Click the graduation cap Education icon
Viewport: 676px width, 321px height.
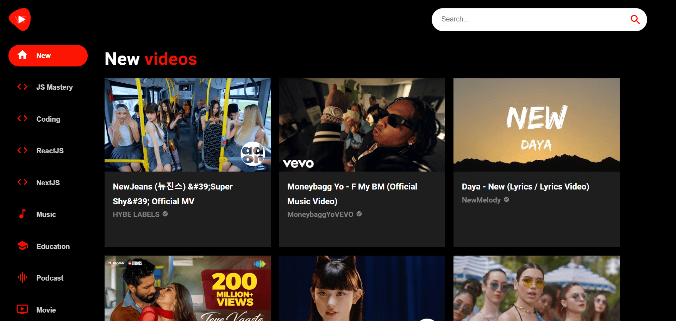[23, 246]
